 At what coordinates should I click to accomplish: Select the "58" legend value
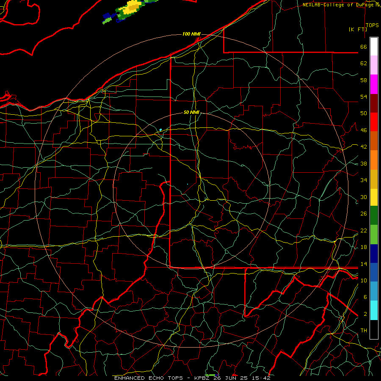pyautogui.click(x=364, y=80)
